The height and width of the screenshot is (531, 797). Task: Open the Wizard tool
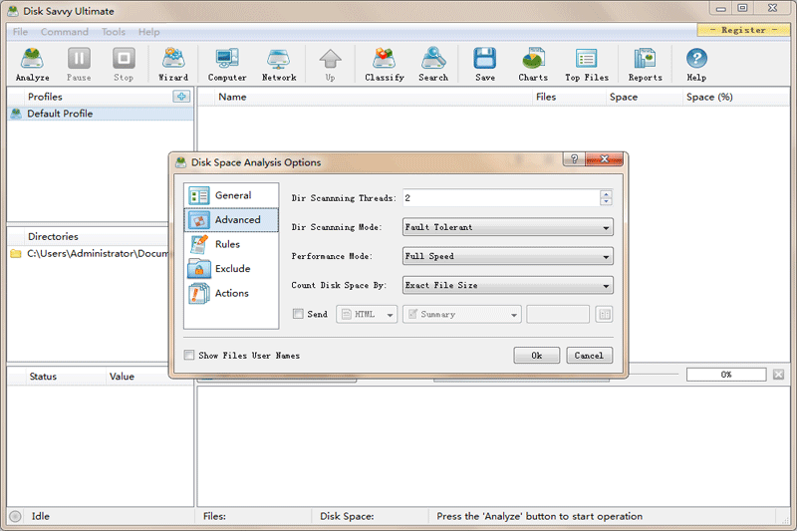coord(172,64)
